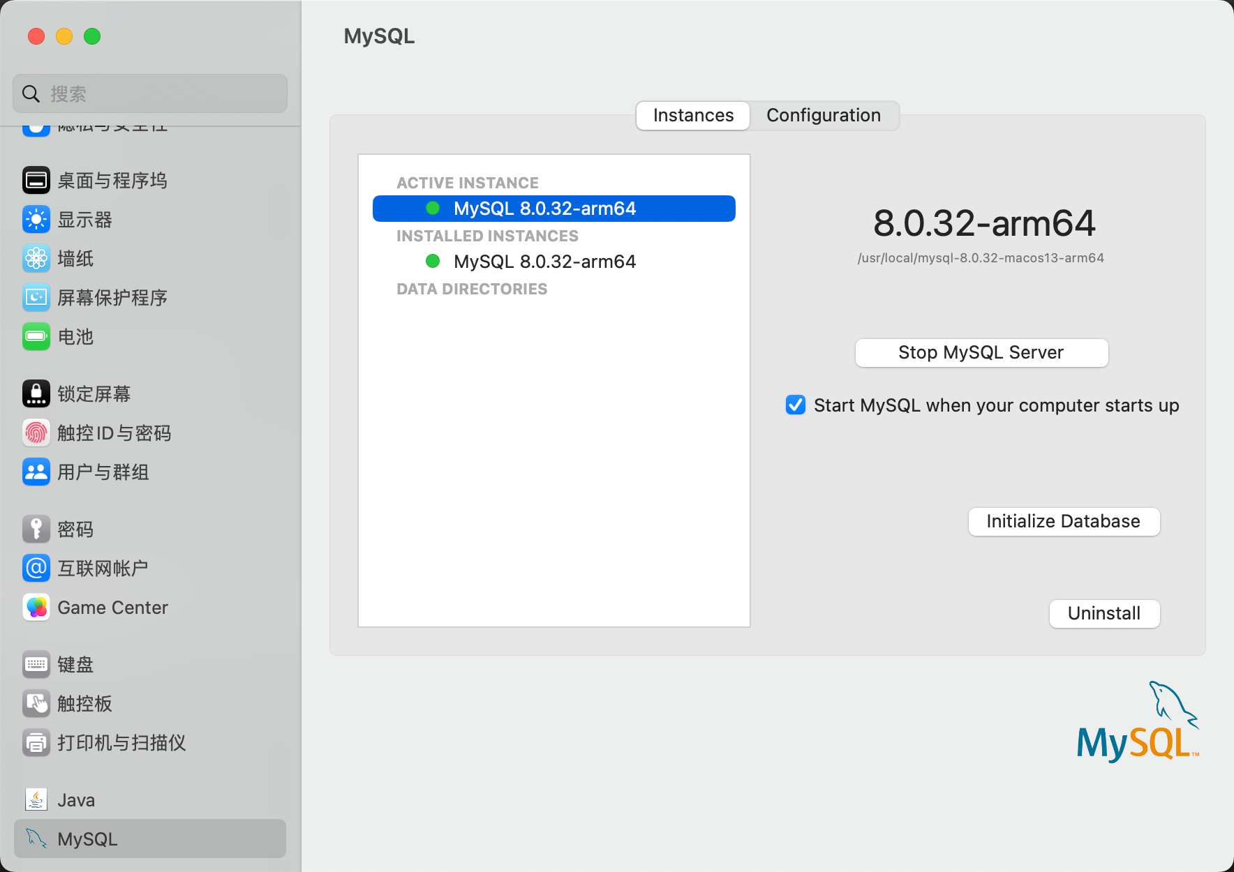Viewport: 1234px width, 872px height.
Task: Switch to the Instances tab
Action: (693, 115)
